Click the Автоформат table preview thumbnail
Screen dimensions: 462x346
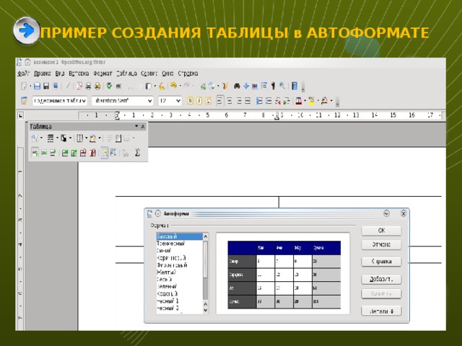[284, 275]
